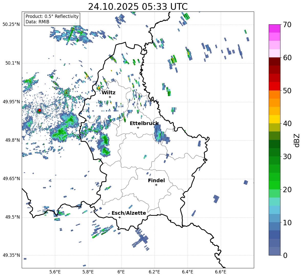Pick the magenta swatch at colorbar top
This screenshot has width=303, height=277.
click(275, 28)
